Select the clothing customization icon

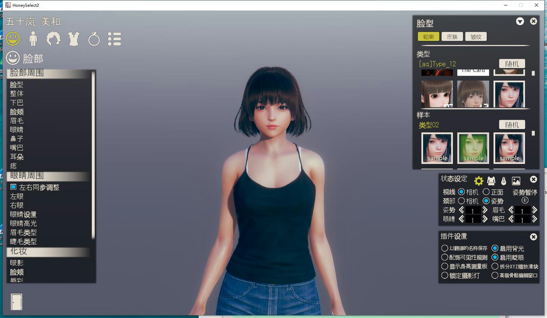click(x=74, y=39)
